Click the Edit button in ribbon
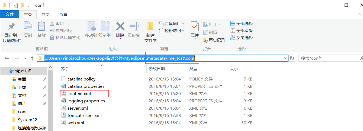 tap(210, 32)
